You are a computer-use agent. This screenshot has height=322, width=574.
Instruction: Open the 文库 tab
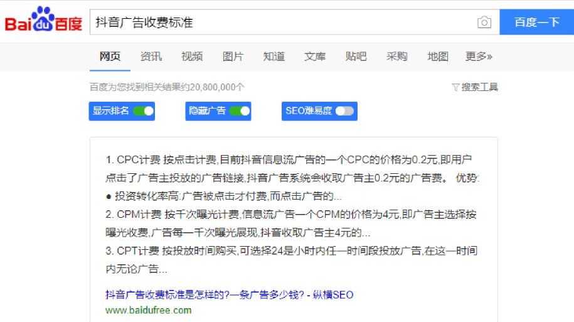tap(315, 56)
